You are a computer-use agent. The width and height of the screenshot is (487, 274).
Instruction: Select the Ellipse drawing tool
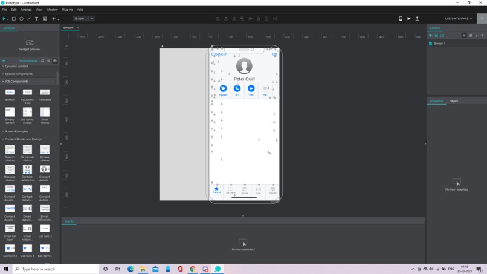point(21,19)
